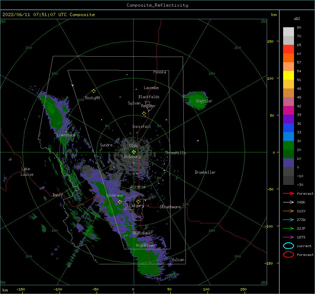Click the yellow 150 tick label on the right axis
Viewport: 315px width, 294px height.
270,41
